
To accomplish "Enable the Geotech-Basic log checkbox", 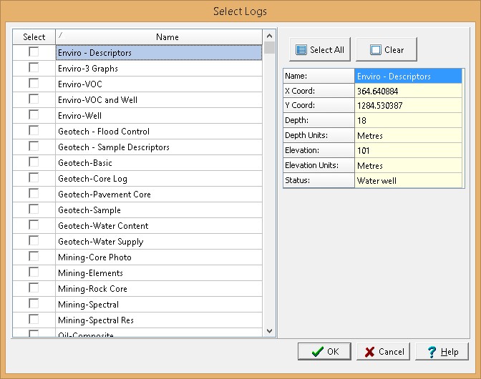I will coord(34,162).
